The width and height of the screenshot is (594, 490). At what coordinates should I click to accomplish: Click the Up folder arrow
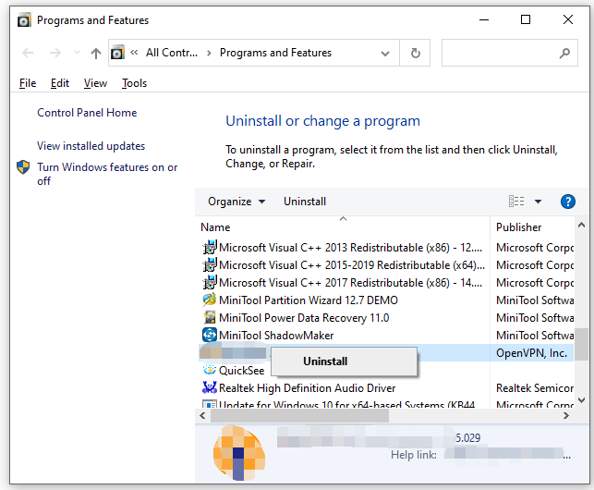click(x=96, y=54)
